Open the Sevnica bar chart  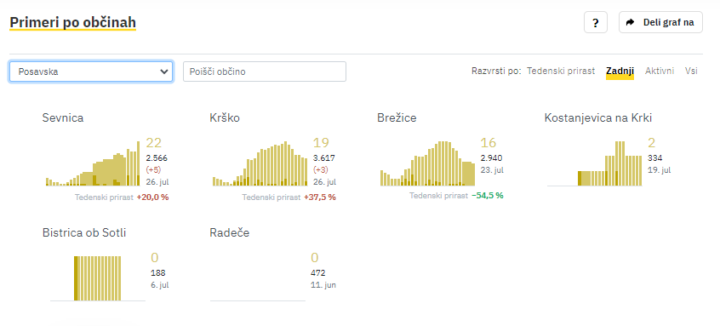coord(93,163)
